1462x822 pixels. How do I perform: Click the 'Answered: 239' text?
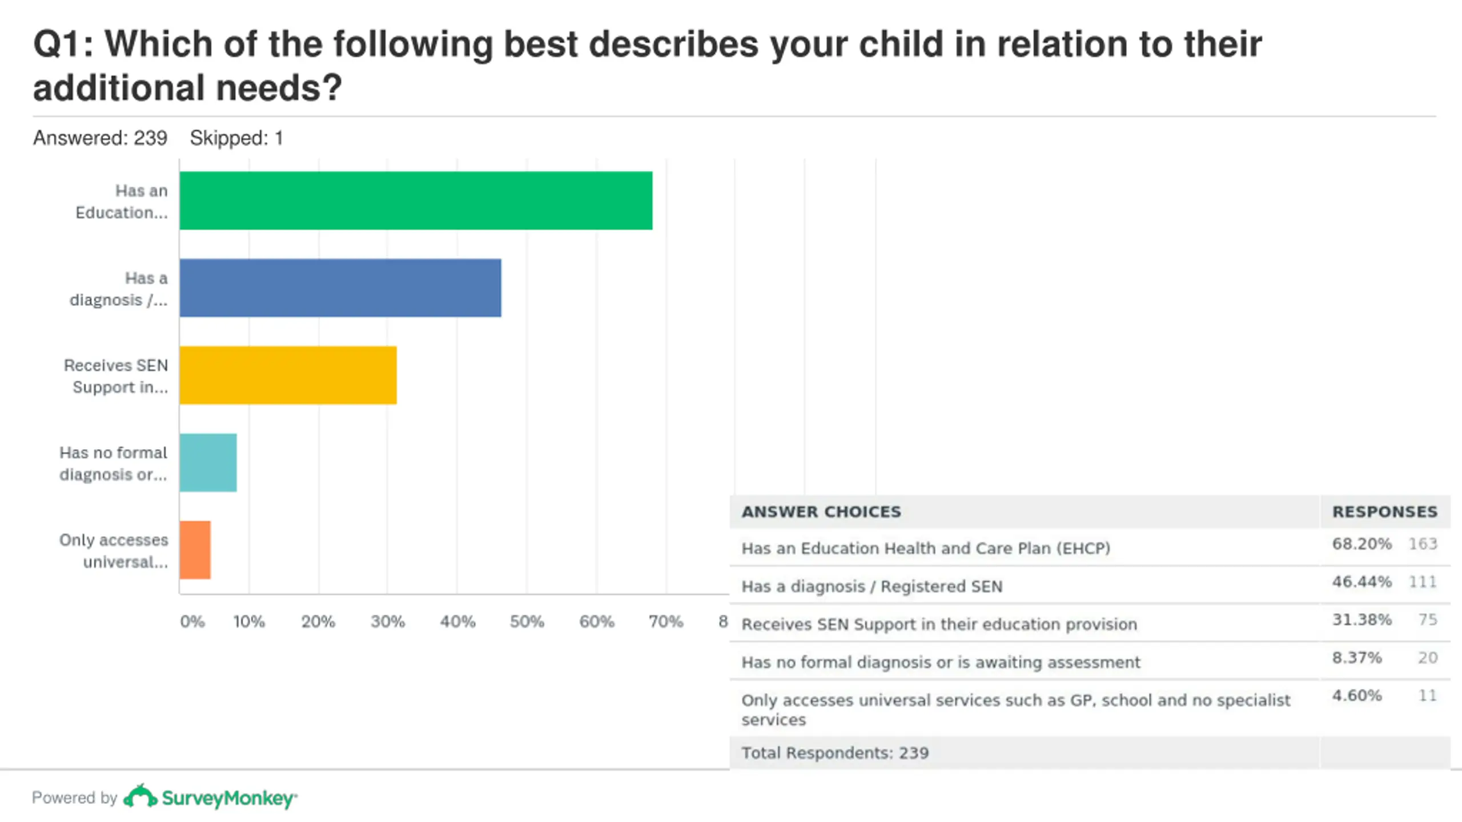(x=100, y=138)
